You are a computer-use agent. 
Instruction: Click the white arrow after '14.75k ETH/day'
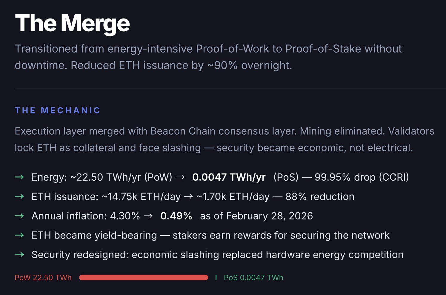(188, 196)
